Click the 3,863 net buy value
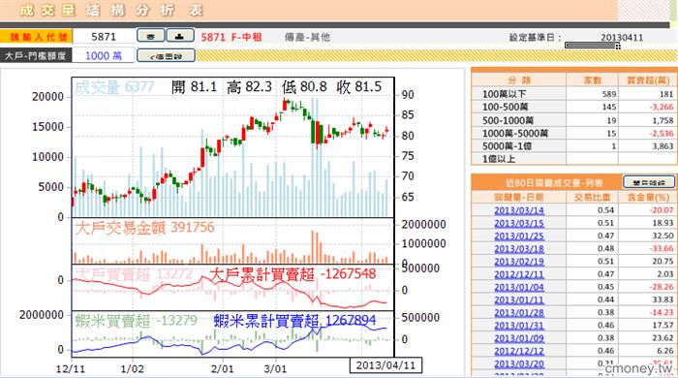The image size is (678, 378). pyautogui.click(x=663, y=146)
